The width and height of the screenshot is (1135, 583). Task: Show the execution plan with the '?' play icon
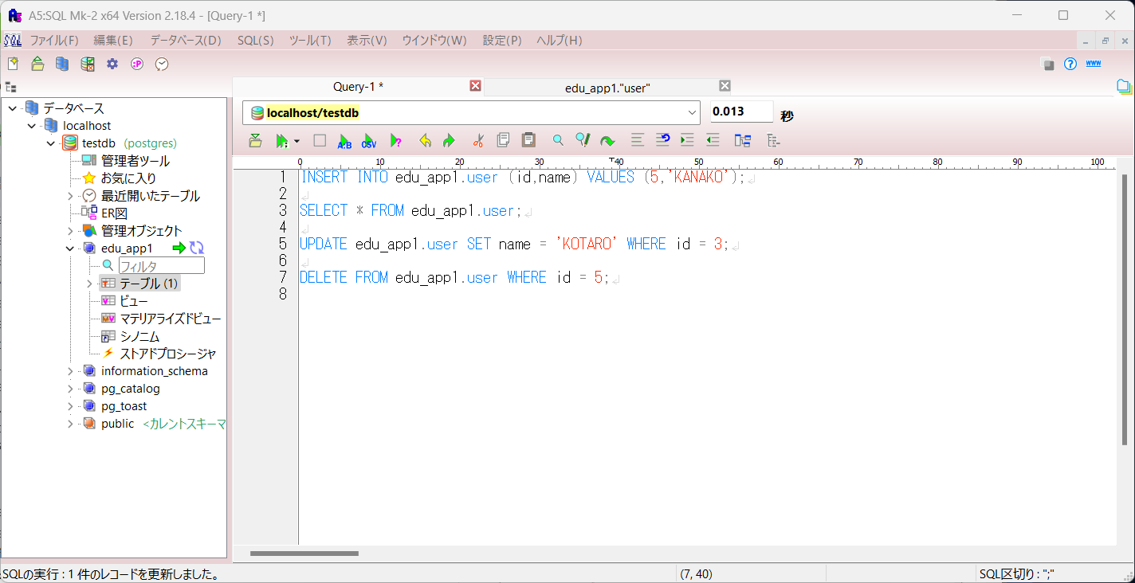click(395, 141)
